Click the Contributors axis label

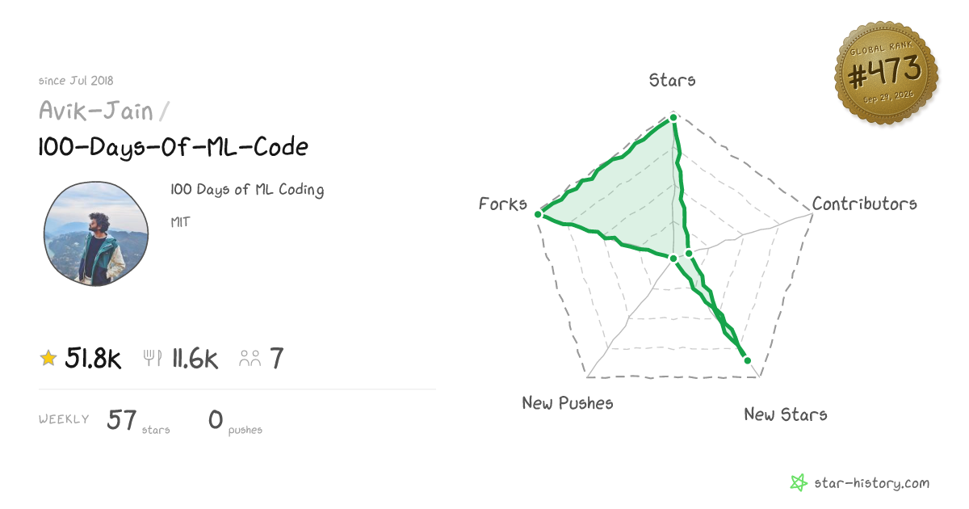coord(864,204)
